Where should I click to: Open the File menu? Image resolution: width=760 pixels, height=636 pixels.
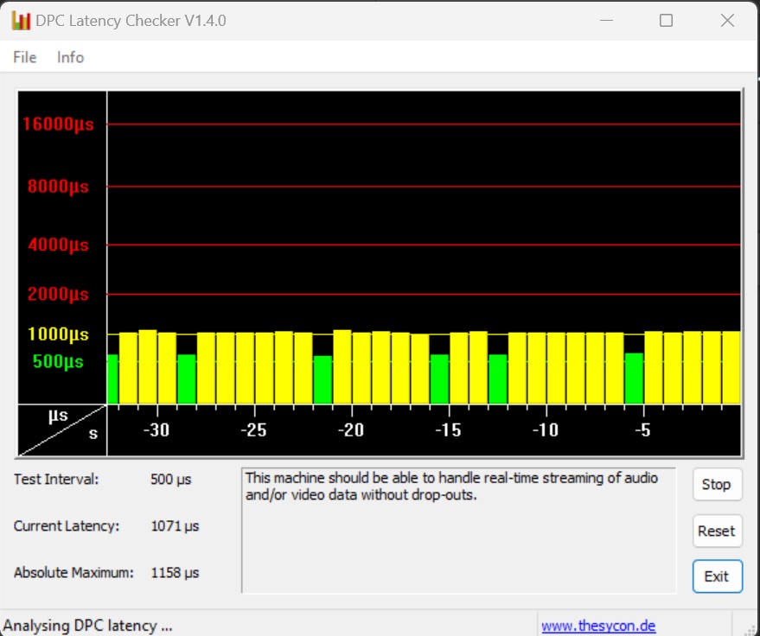tap(25, 57)
